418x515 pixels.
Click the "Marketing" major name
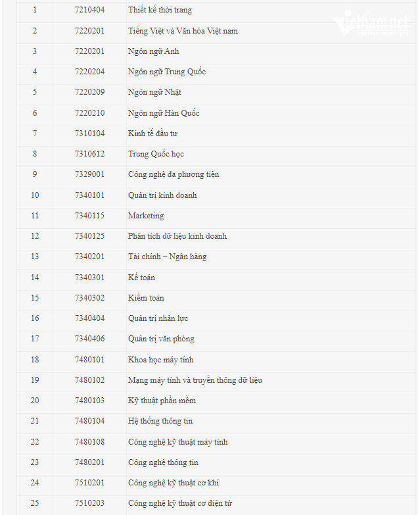pos(146,216)
